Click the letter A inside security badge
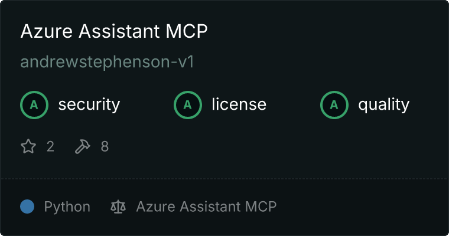449x236 pixels. point(34,105)
